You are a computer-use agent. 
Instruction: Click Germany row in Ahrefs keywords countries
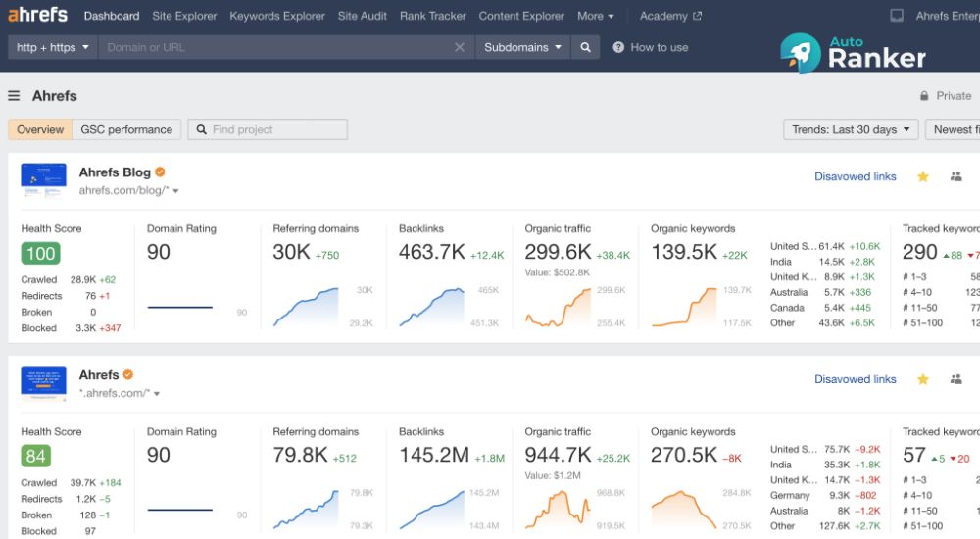824,495
